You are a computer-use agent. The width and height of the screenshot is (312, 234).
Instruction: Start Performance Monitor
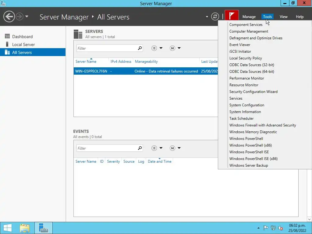click(x=246, y=78)
